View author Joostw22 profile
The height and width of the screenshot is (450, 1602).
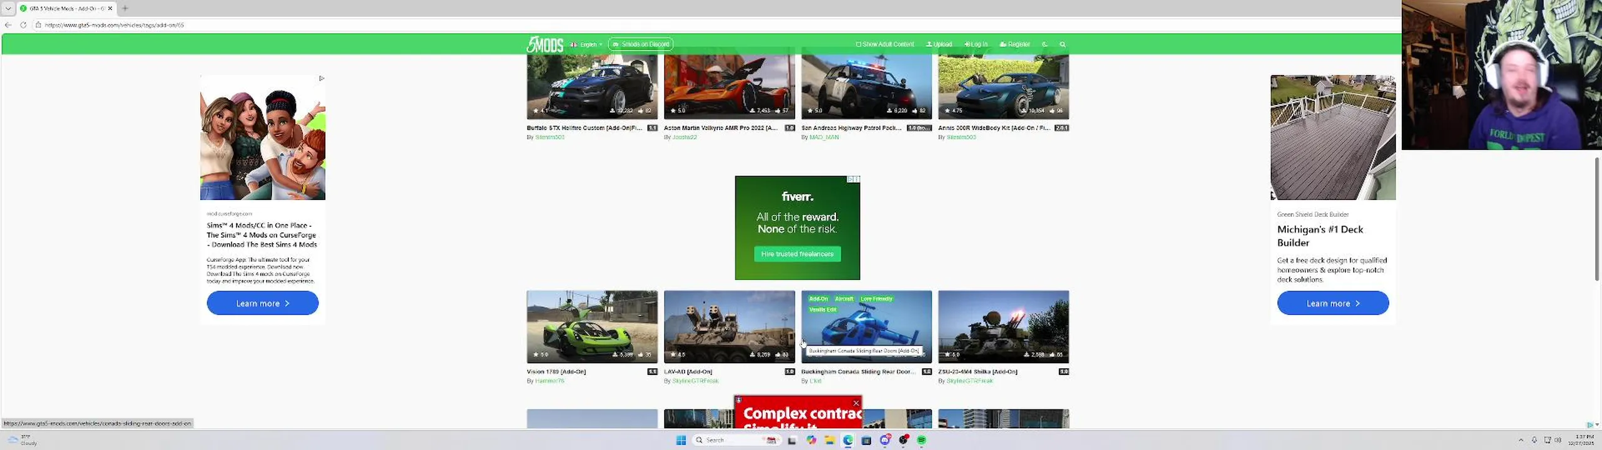click(x=684, y=137)
